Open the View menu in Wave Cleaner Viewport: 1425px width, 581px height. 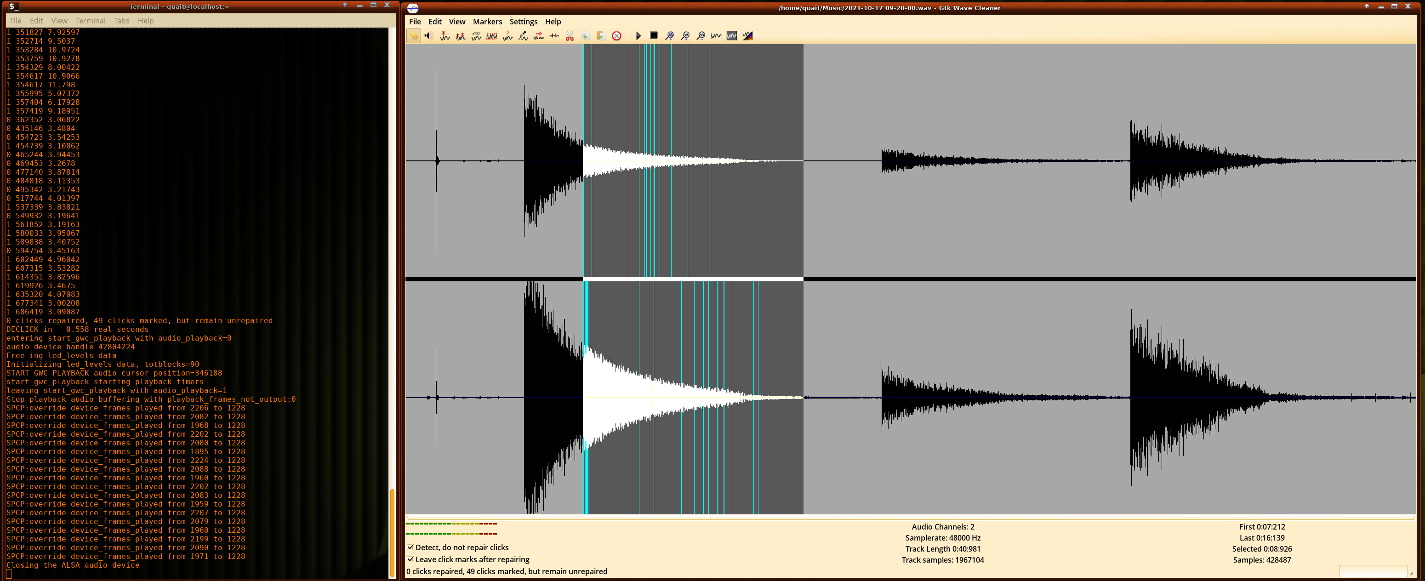pyautogui.click(x=457, y=22)
